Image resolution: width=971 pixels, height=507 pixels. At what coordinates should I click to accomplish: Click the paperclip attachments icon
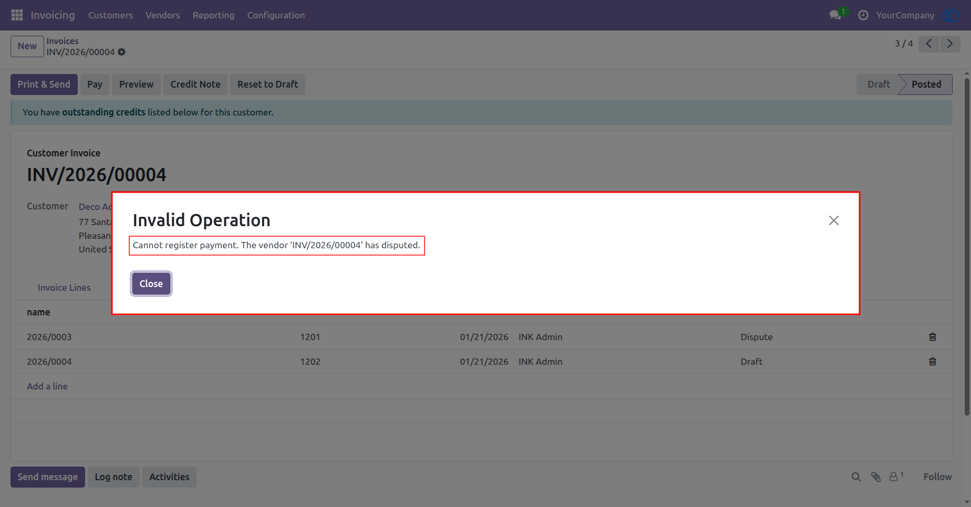click(875, 477)
